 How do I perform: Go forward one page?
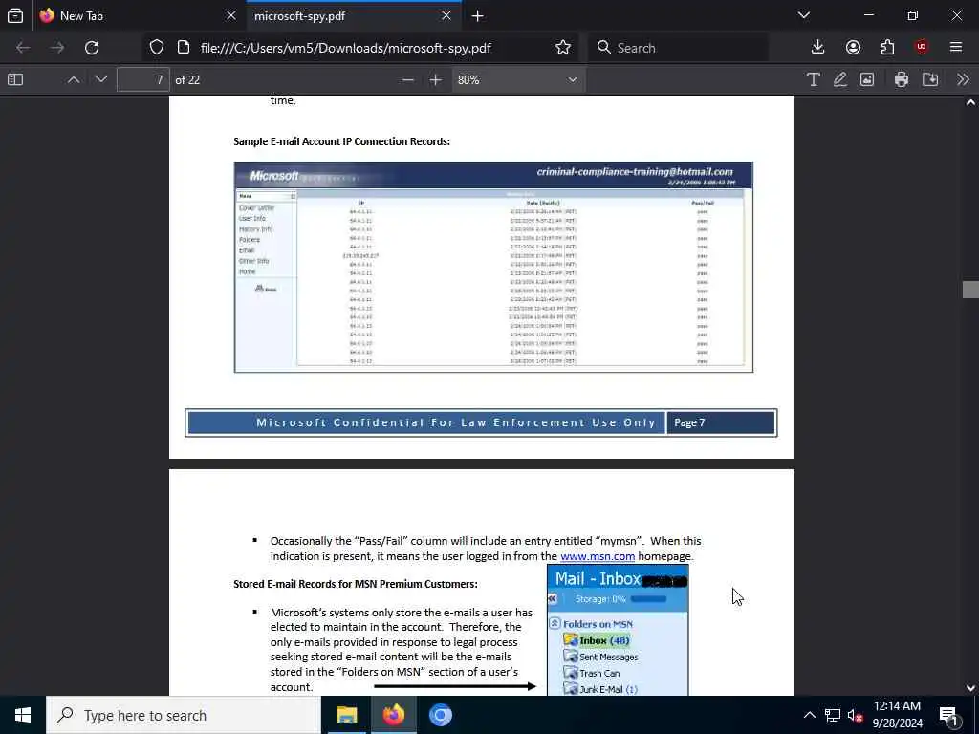57,48
